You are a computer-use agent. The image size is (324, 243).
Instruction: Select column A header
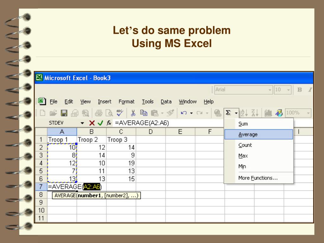tap(62, 132)
